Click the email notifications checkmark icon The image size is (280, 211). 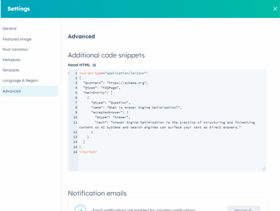tap(80, 208)
